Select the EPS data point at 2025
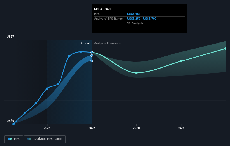The height and width of the screenshot is (146, 230). pyautogui.click(x=92, y=52)
